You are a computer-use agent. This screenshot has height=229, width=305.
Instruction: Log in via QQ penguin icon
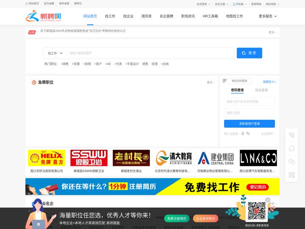pos(243,134)
